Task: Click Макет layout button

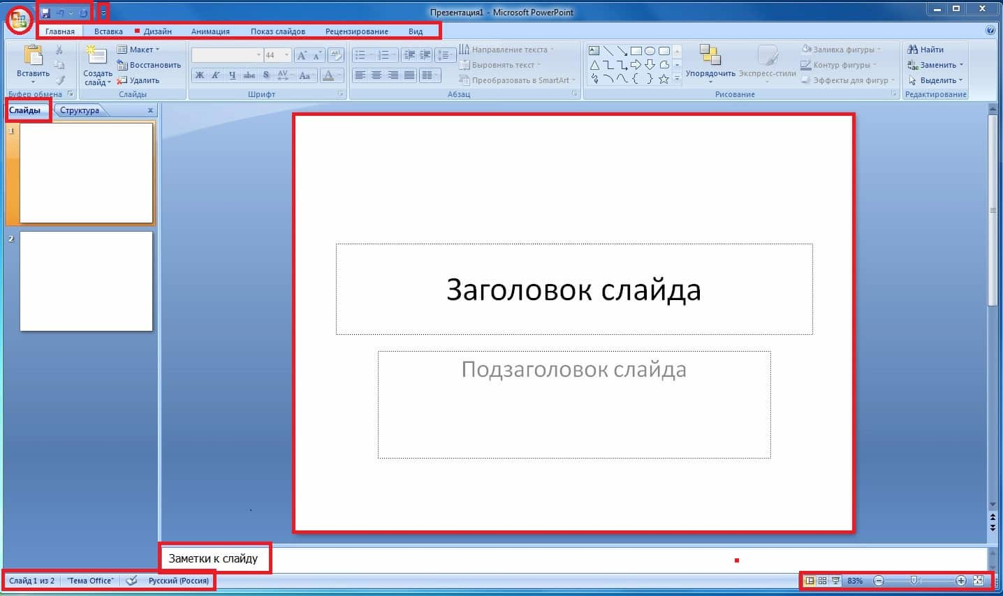Action: tap(138, 50)
